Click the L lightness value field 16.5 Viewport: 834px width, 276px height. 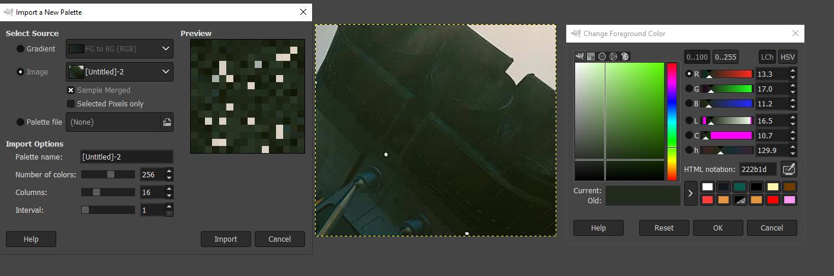tap(772, 121)
